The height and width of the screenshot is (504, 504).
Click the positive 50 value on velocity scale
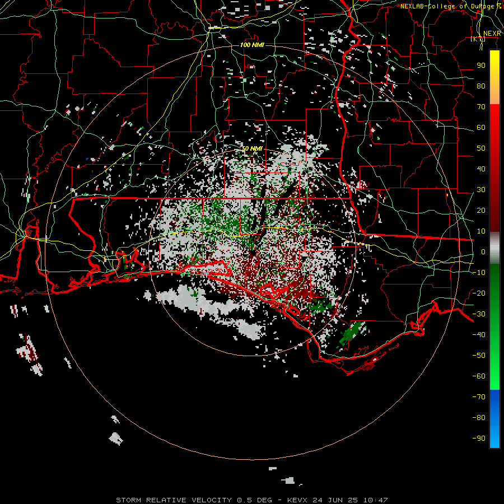[481, 148]
